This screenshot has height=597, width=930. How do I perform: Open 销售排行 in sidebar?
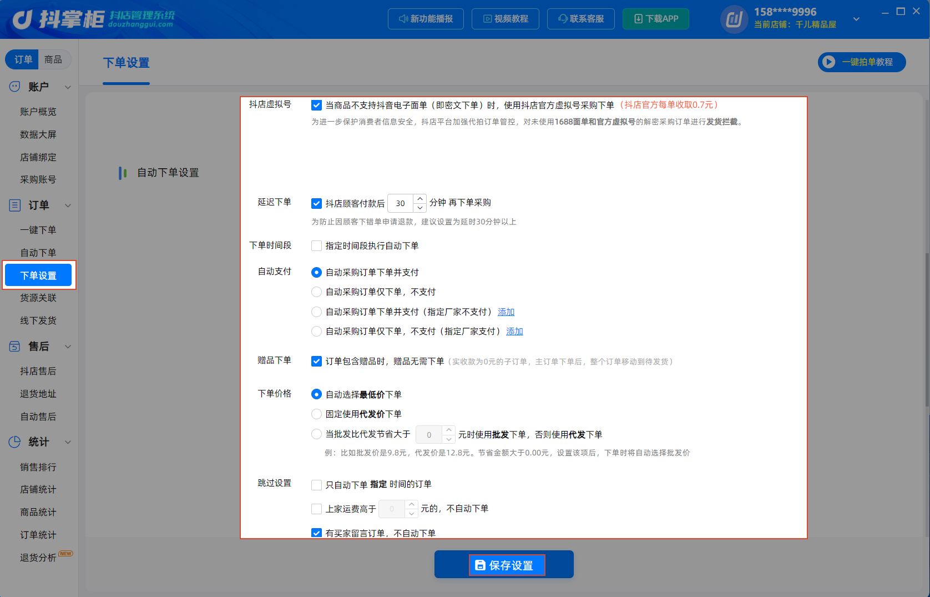pos(38,467)
